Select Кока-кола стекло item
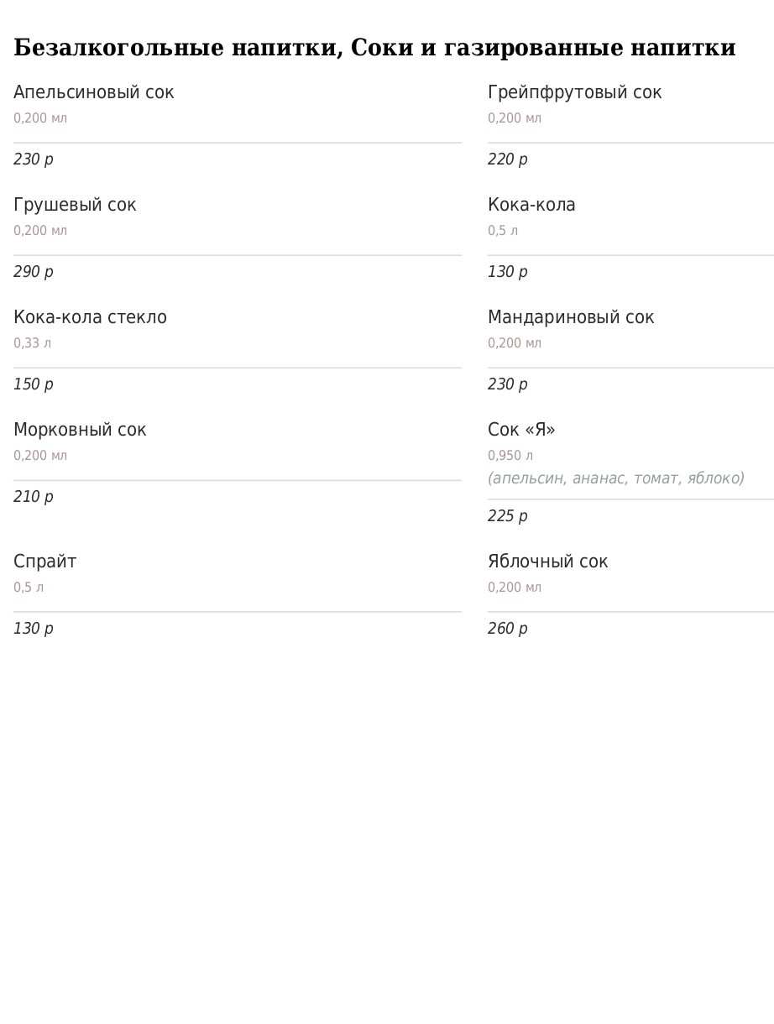The height and width of the screenshot is (1024, 774). click(90, 318)
